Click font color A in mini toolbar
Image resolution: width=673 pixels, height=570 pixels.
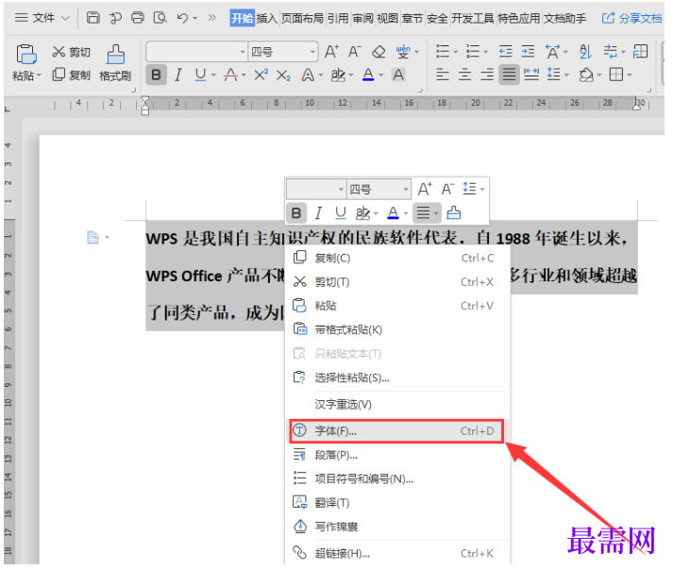click(x=394, y=213)
